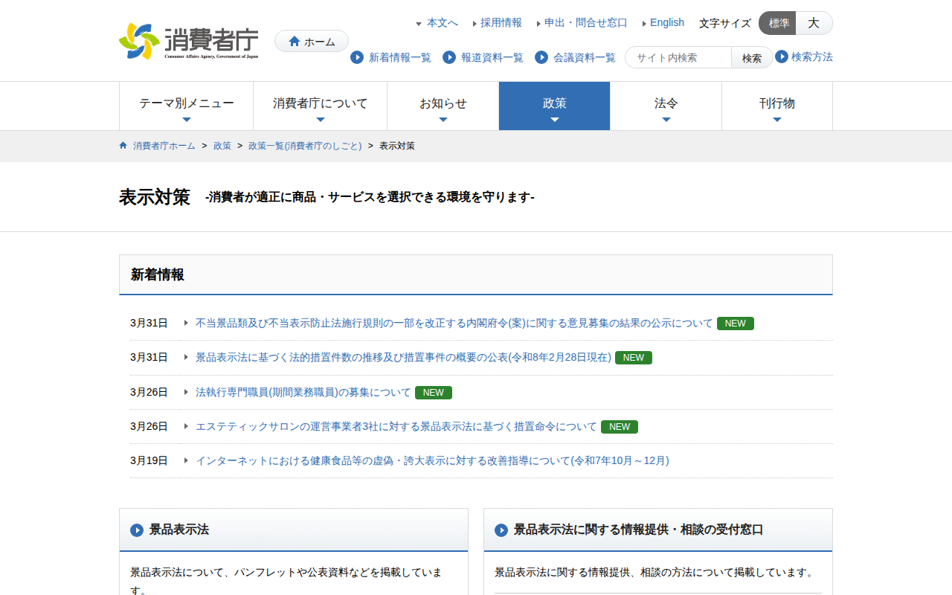Click the Consumer Affairs Agency logo
This screenshot has width=952, height=595.
click(x=189, y=42)
